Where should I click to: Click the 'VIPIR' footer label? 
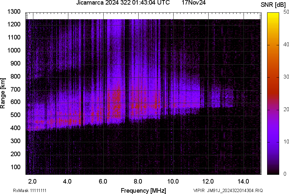pos(199,190)
